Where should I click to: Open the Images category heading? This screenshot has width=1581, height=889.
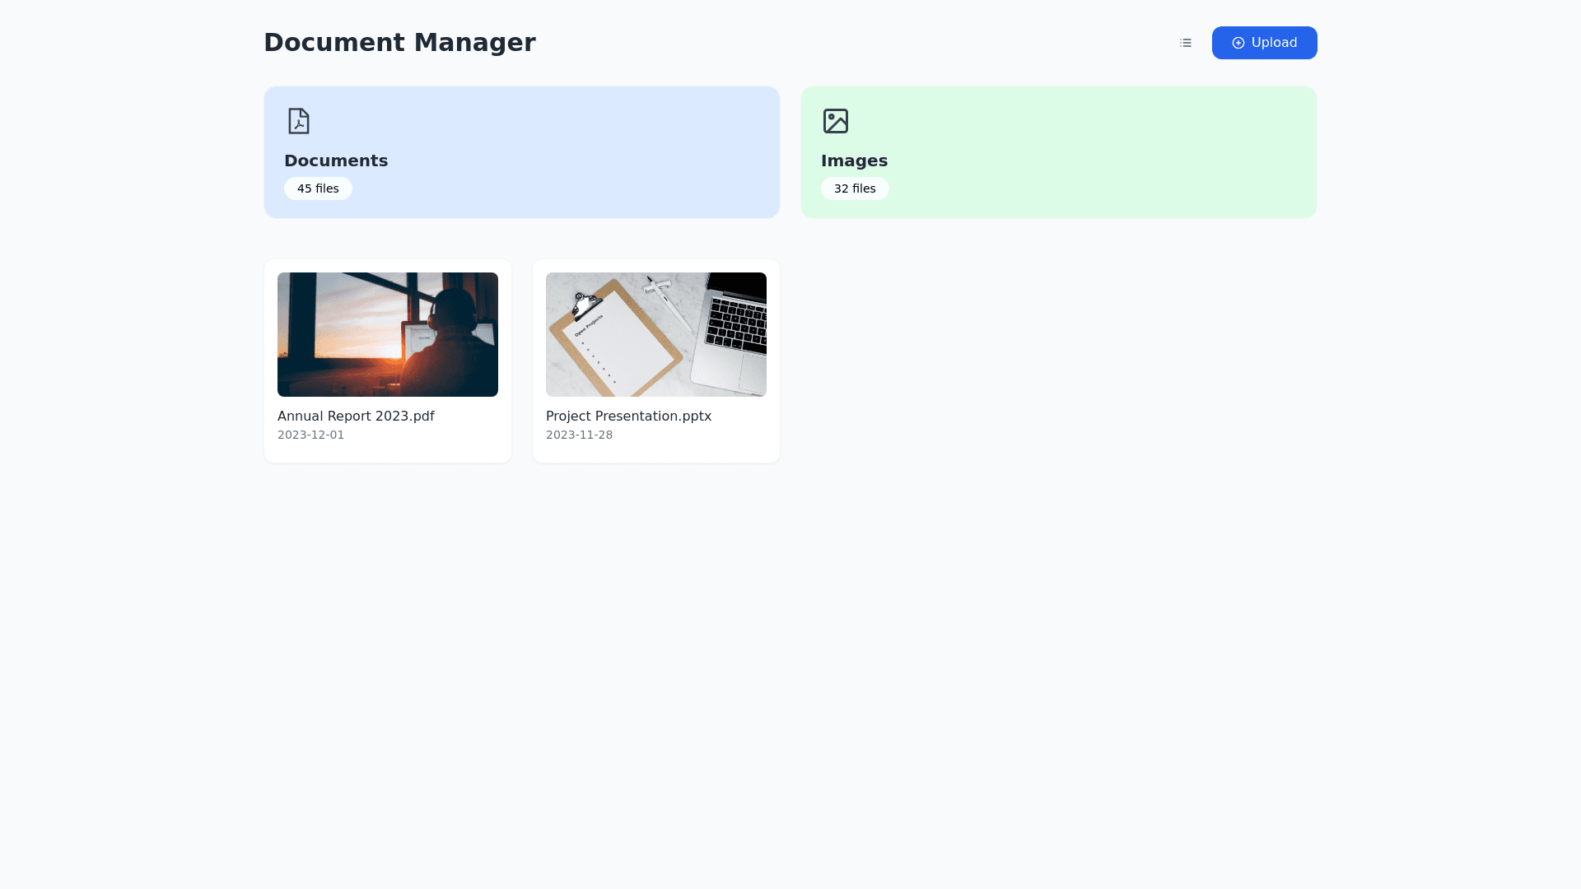[854, 161]
